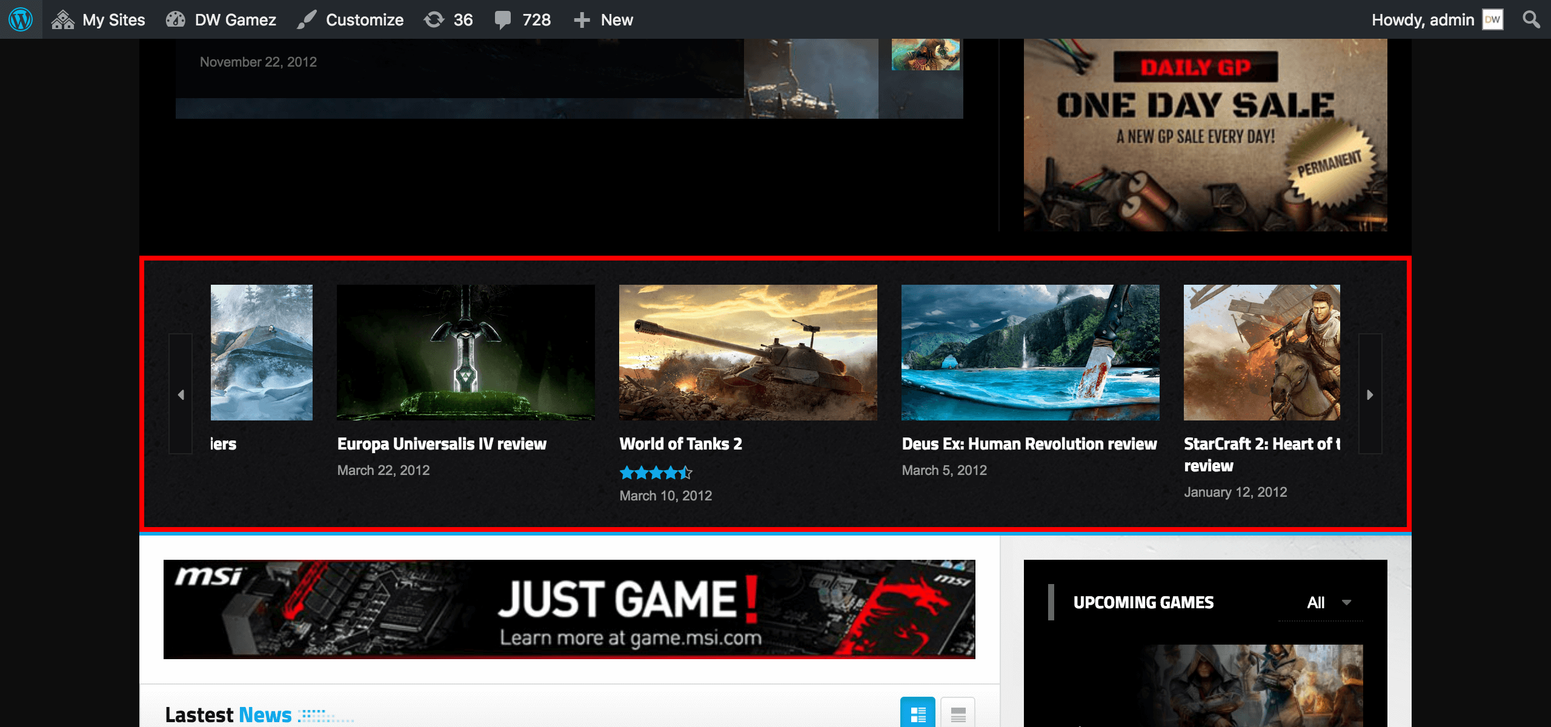Screen dimensions: 1551x727
Task: Click the World of Tanks 2 star rating
Action: [x=656, y=473]
